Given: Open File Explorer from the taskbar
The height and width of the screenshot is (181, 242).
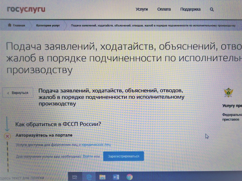Looking at the screenshot, I should (x=102, y=177).
